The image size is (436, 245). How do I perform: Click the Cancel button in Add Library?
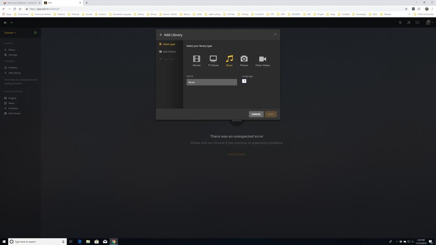tap(256, 114)
